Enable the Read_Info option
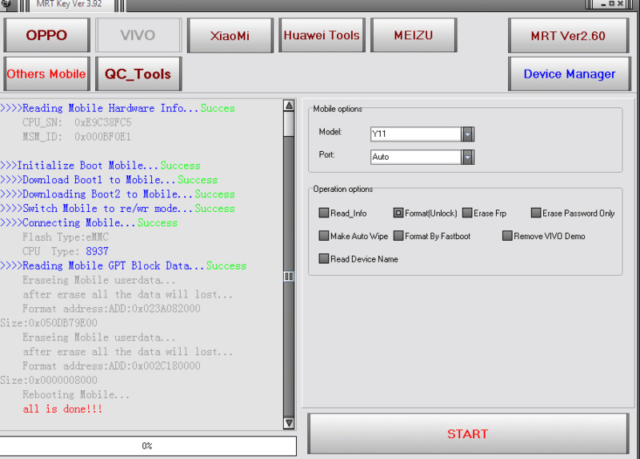This screenshot has height=459, width=640. [324, 214]
